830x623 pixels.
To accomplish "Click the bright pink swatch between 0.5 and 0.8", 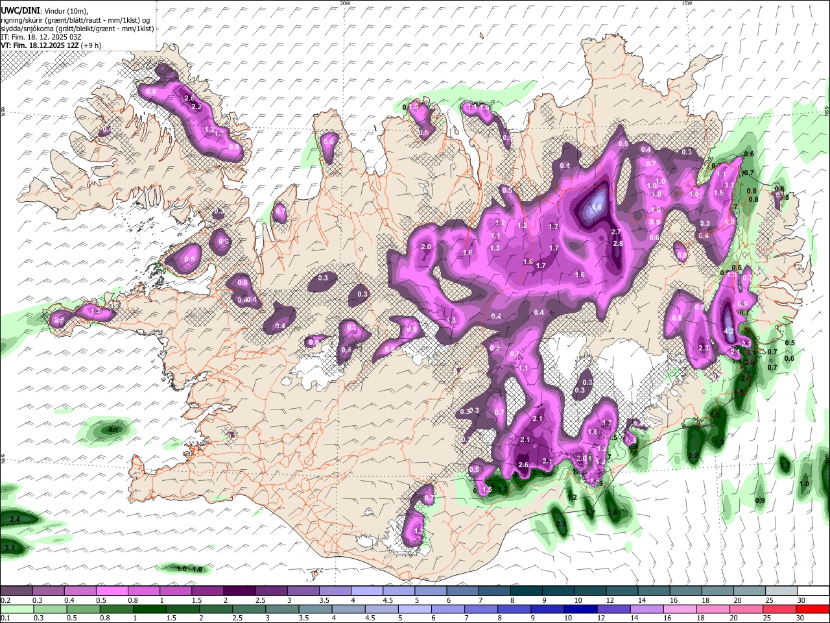I will [x=112, y=591].
